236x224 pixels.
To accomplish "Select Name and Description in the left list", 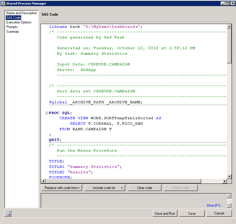I will pos(22,13).
